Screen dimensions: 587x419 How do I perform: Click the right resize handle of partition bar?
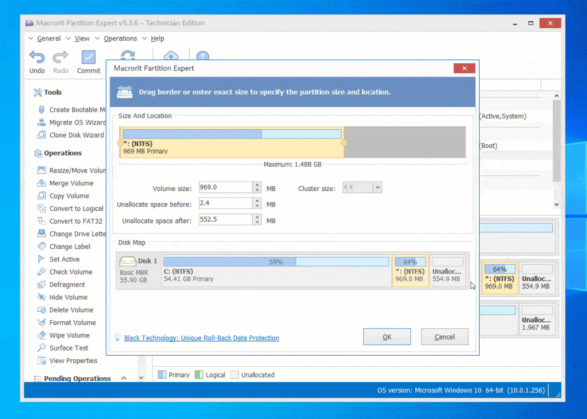344,143
